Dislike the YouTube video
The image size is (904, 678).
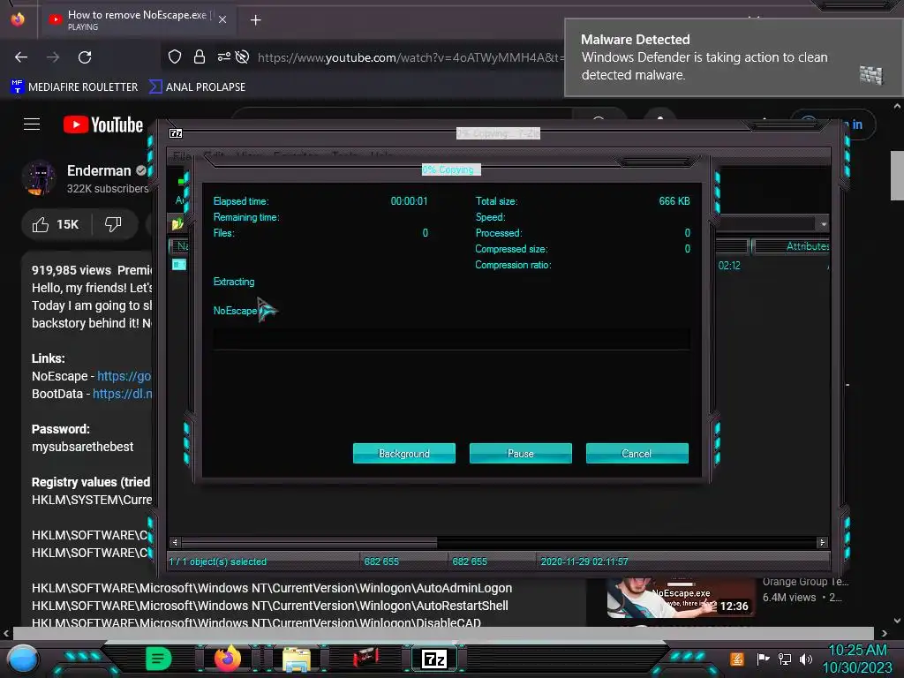click(114, 224)
